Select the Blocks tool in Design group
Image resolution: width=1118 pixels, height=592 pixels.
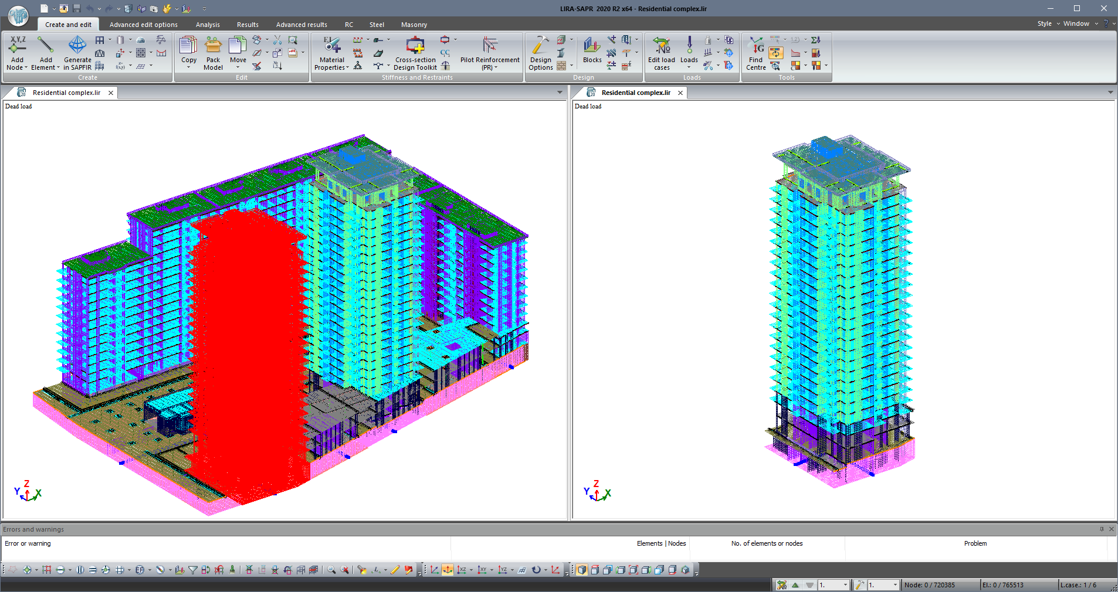pos(592,52)
